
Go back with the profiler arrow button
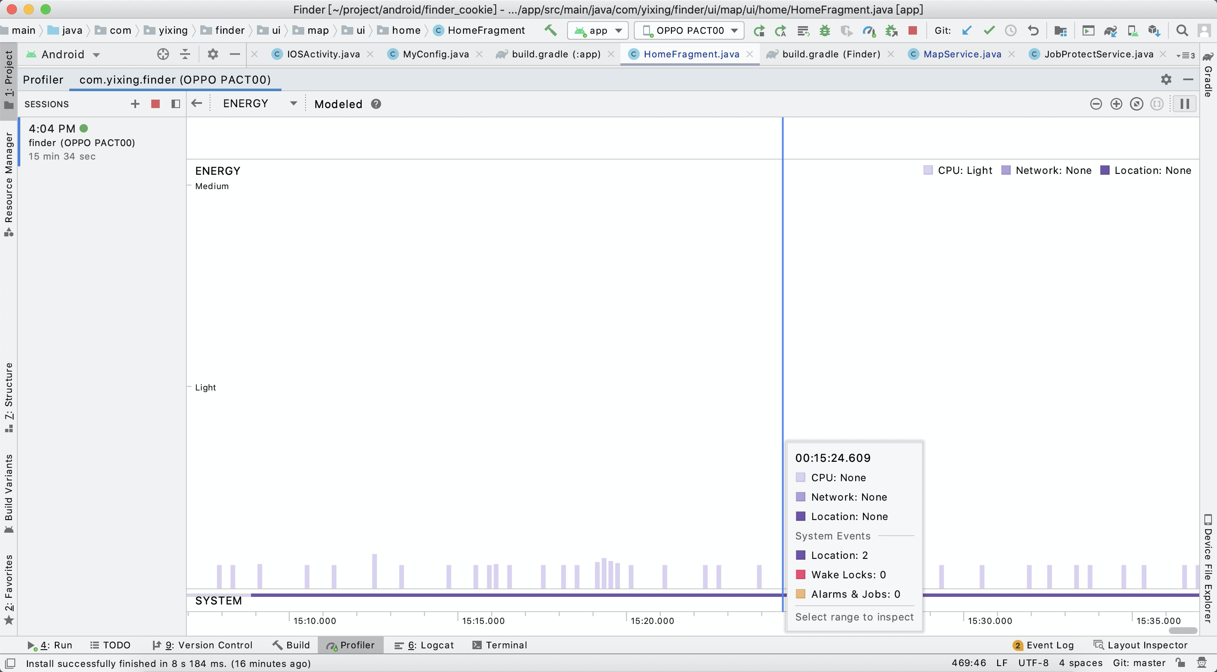tap(197, 104)
